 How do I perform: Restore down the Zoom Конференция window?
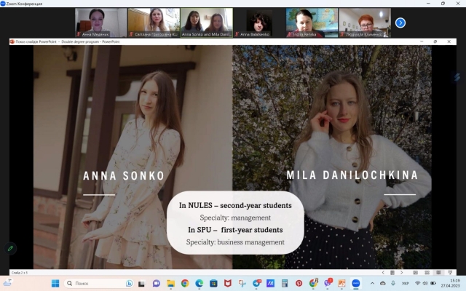pos(443,4)
